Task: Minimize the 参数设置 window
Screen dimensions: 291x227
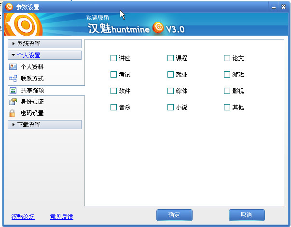Action: click(x=274, y=7)
